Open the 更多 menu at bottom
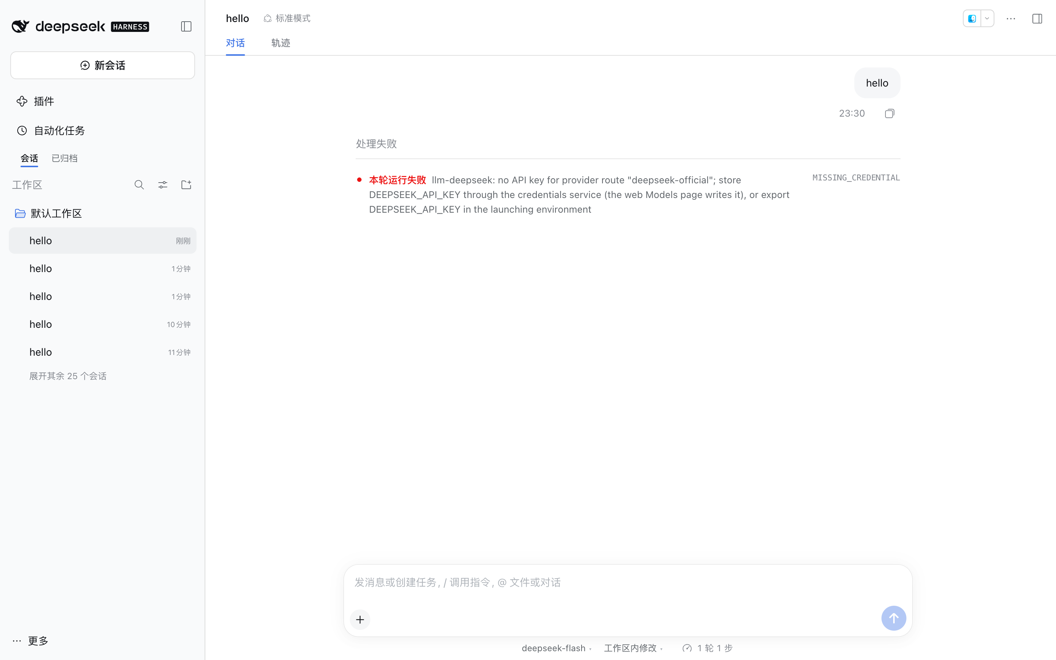Screen dimensions: 1056x660 pos(30,641)
